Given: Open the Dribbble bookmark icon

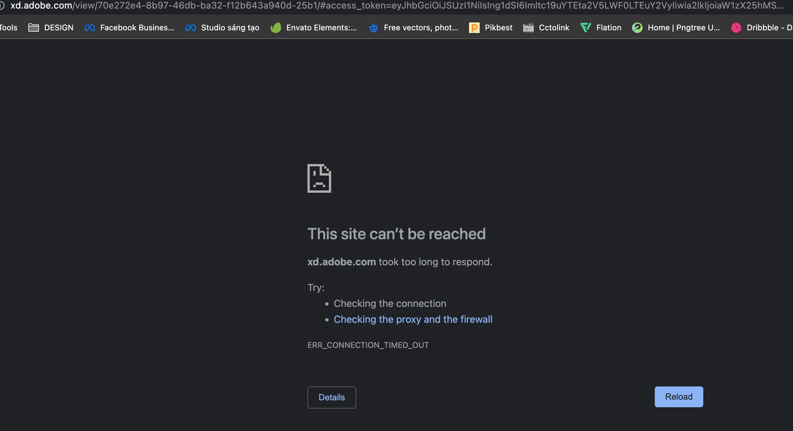Looking at the screenshot, I should tap(736, 28).
